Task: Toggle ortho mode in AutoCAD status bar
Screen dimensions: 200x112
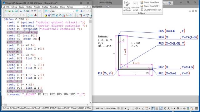Action: point(129,109)
